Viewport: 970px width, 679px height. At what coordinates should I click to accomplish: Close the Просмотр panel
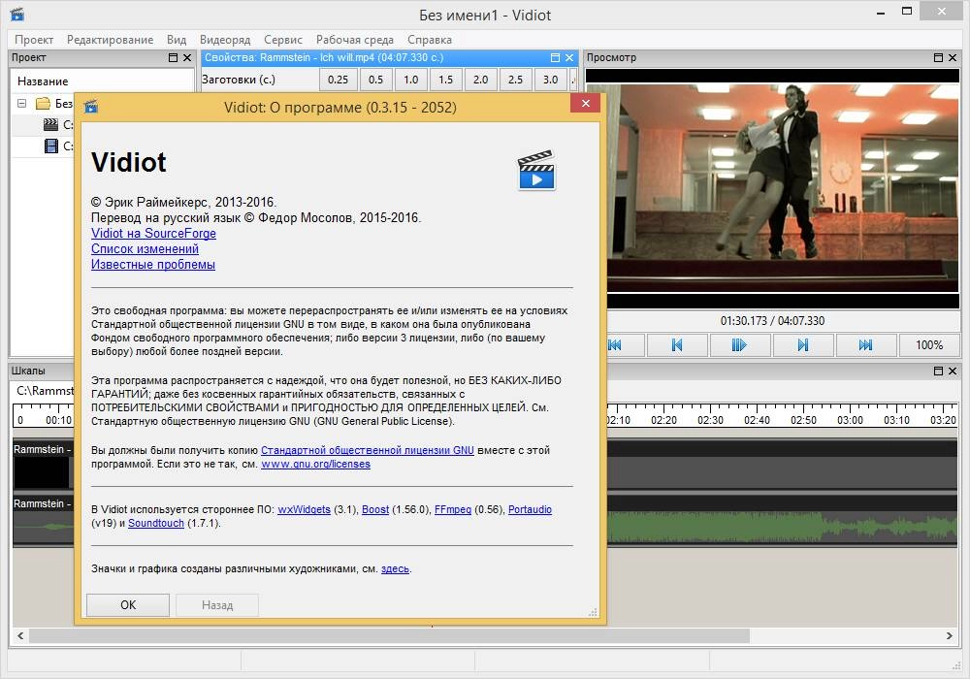coord(953,57)
